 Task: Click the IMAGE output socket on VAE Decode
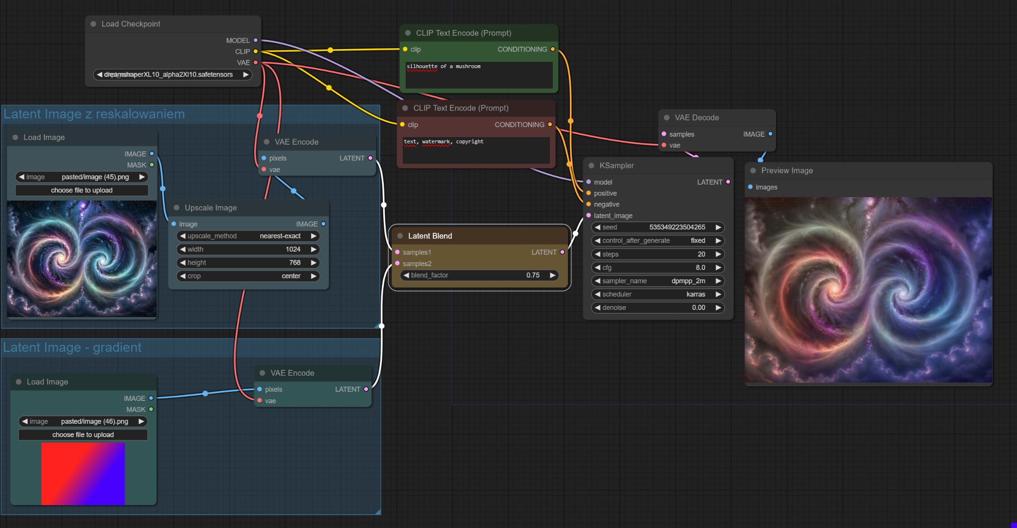point(770,134)
